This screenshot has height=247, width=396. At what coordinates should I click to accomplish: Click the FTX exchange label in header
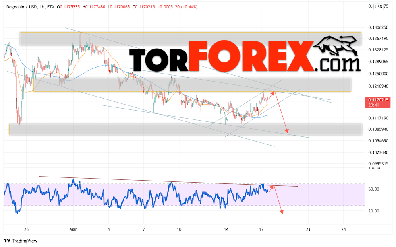pyautogui.click(x=51, y=7)
